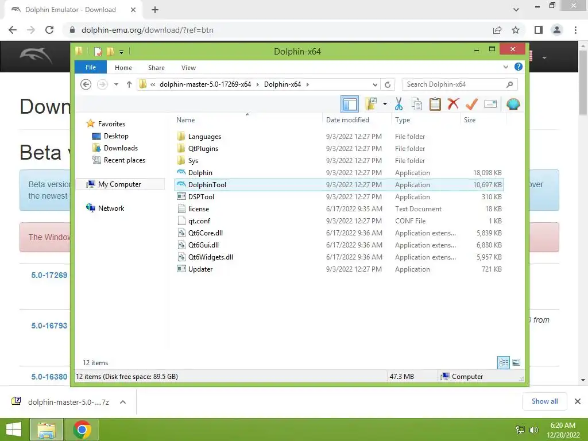588x441 pixels.
Task: Open the View ribbon tab
Action: pos(188,68)
